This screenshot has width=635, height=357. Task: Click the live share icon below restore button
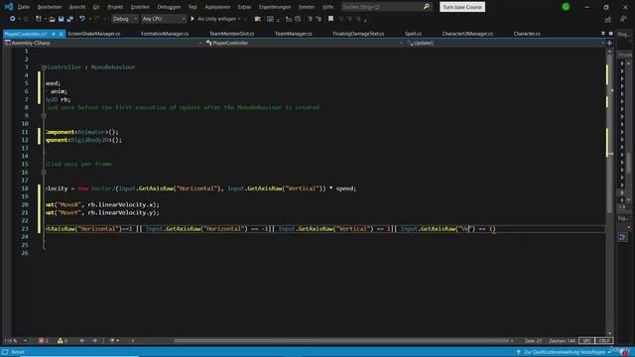coord(608,19)
